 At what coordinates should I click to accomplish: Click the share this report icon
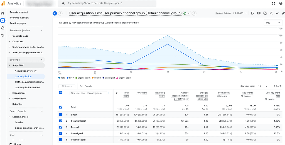coord(271,13)
